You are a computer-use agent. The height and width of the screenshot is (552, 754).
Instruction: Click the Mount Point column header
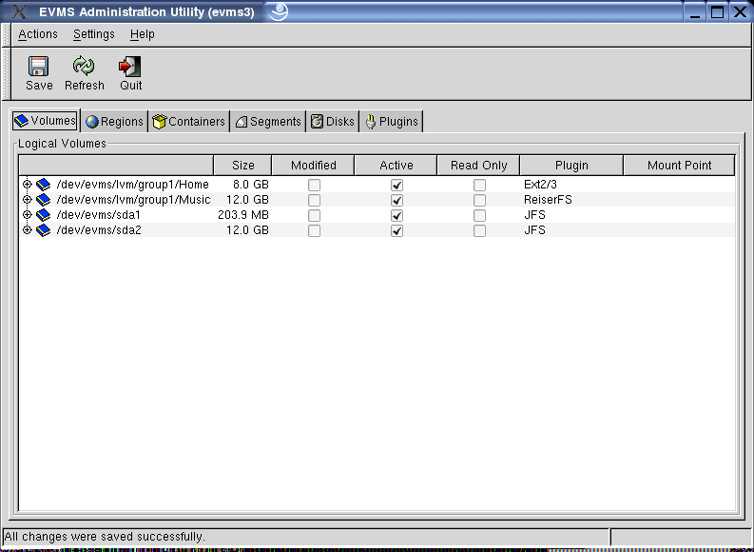679,166
